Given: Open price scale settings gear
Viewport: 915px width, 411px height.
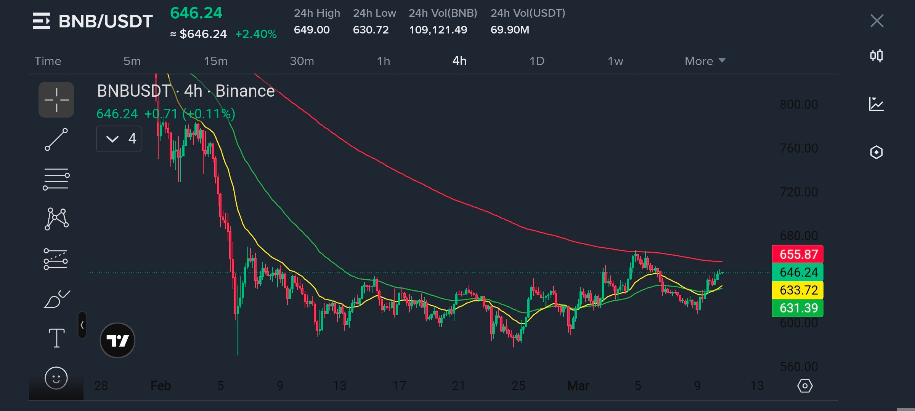Looking at the screenshot, I should (805, 386).
